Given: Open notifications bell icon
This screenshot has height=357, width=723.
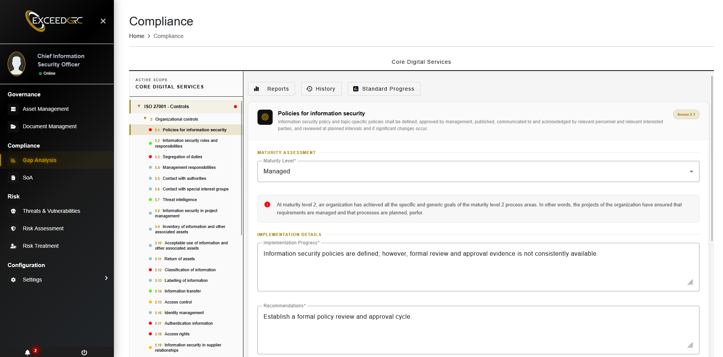Looking at the screenshot, I should [27, 352].
